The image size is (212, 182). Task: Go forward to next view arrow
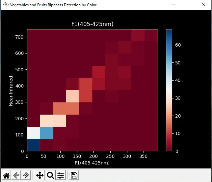tap(26, 175)
